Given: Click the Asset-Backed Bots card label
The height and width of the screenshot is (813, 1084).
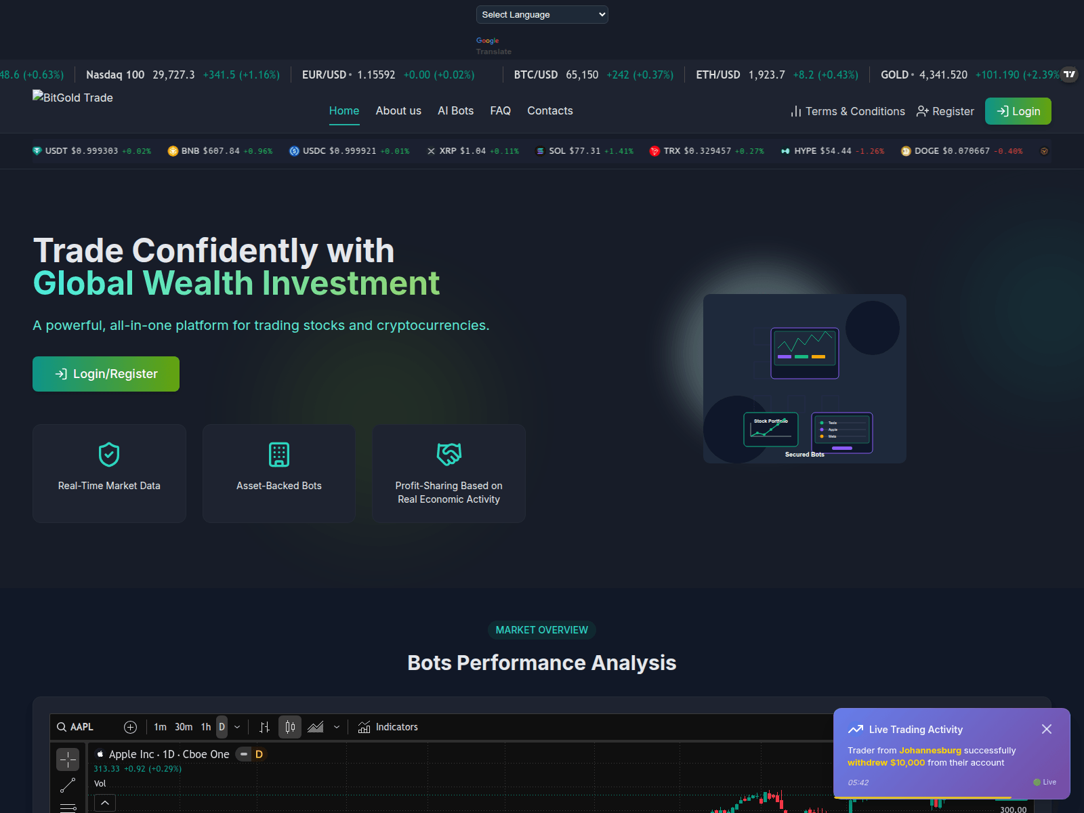Looking at the screenshot, I should tap(279, 486).
